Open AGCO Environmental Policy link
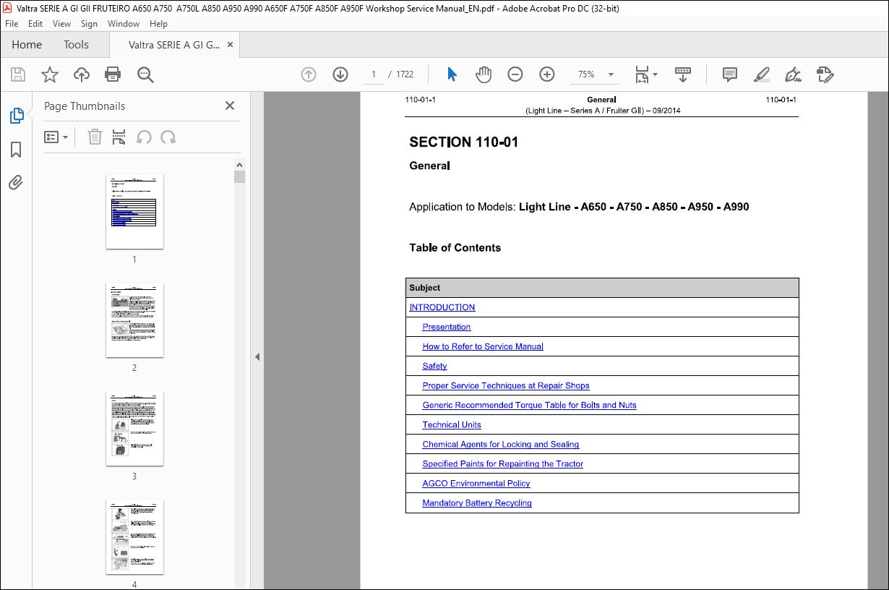889x590 pixels. click(x=476, y=483)
